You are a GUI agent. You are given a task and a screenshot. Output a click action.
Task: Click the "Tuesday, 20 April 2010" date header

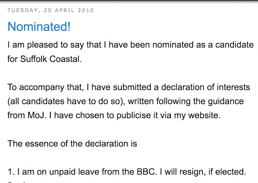click(50, 10)
